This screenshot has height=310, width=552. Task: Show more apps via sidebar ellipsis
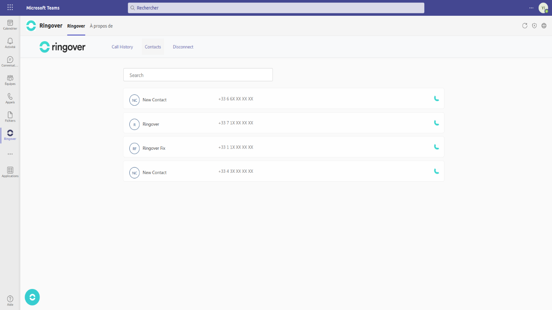tap(10, 154)
